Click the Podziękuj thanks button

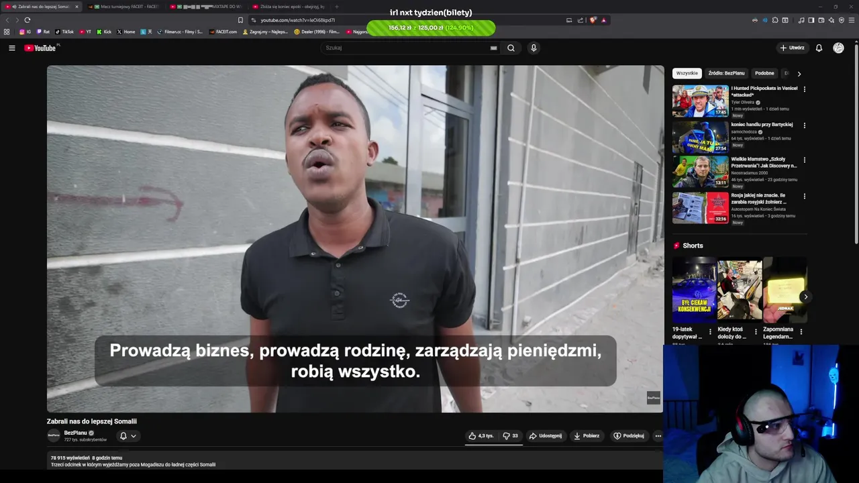coord(629,435)
